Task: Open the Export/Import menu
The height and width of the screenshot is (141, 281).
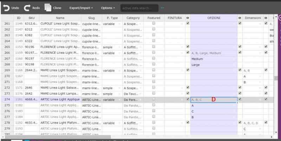Action: tap(81, 7)
